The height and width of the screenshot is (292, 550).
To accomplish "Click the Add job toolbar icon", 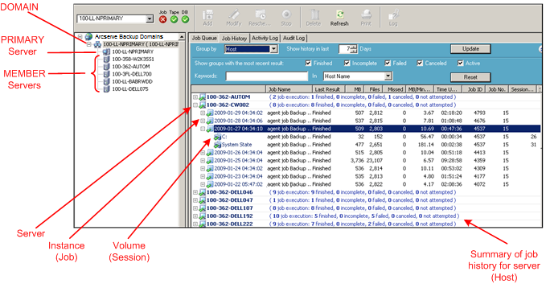I will pyautogui.click(x=207, y=14).
